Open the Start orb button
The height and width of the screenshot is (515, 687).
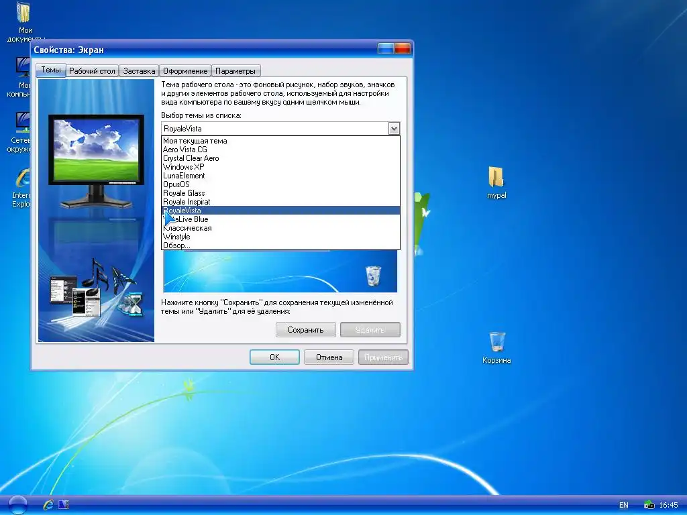click(17, 504)
